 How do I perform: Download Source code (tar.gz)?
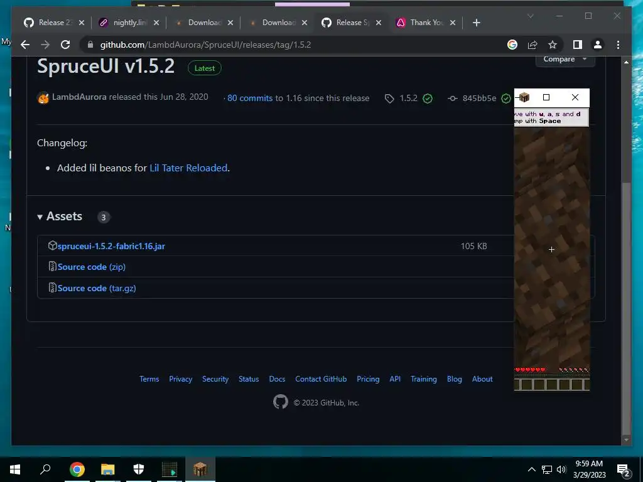point(97,288)
